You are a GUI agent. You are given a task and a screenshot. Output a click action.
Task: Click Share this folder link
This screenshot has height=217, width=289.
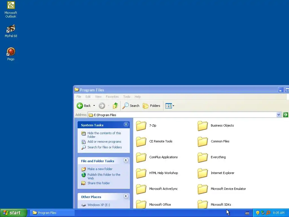98,183
